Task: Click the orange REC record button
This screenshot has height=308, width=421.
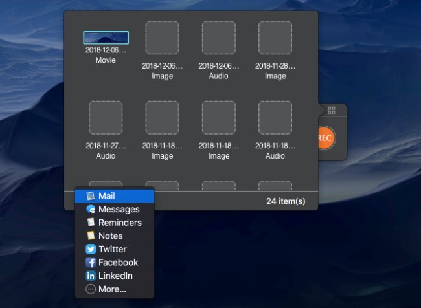Action: [x=326, y=138]
